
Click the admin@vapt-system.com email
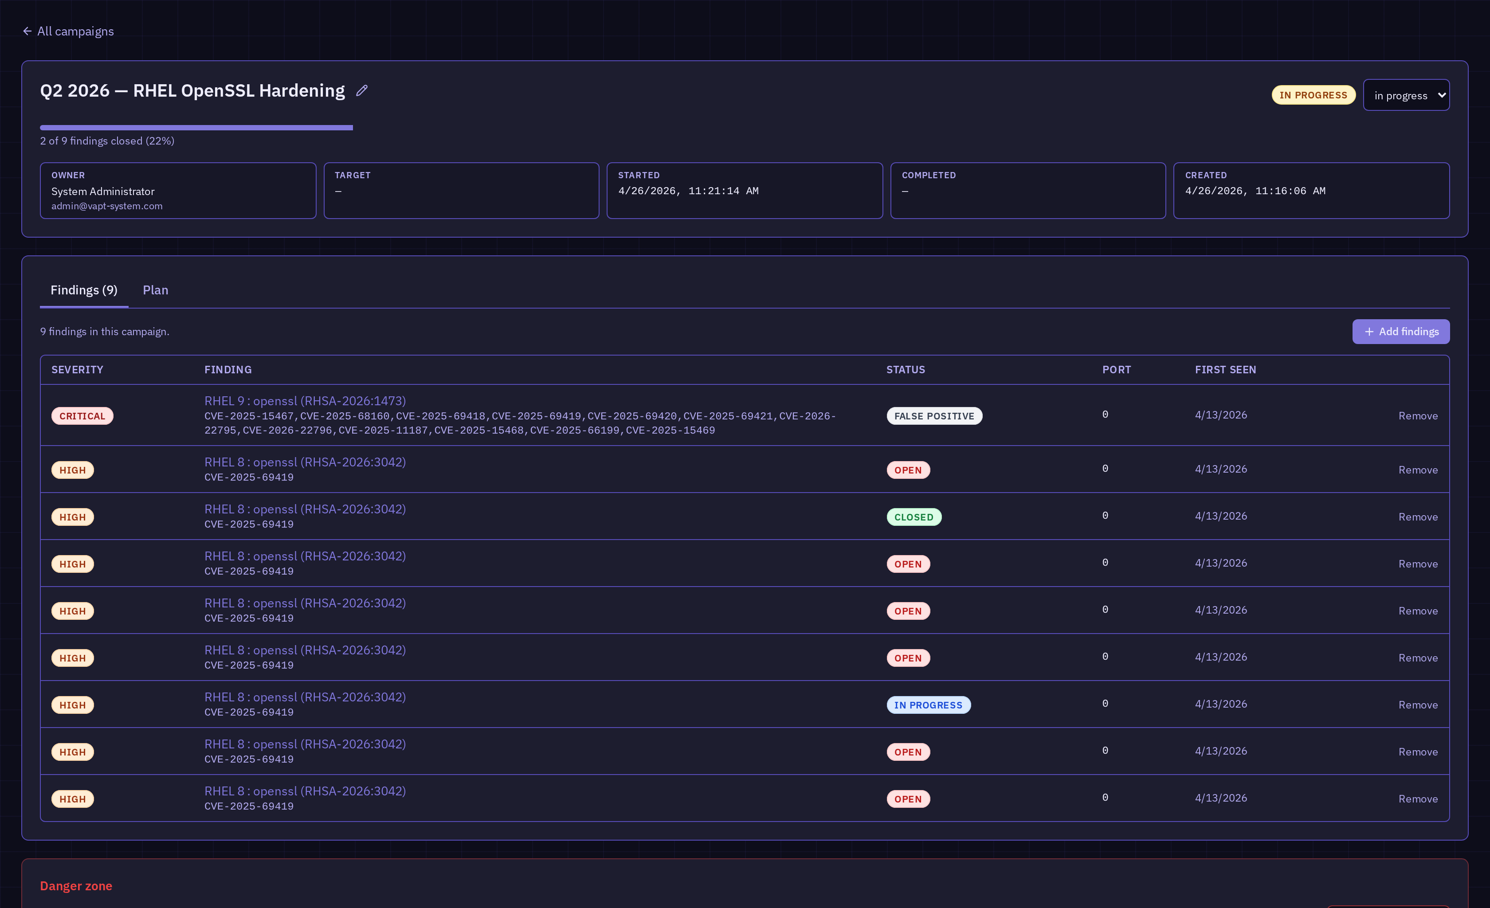click(x=107, y=206)
